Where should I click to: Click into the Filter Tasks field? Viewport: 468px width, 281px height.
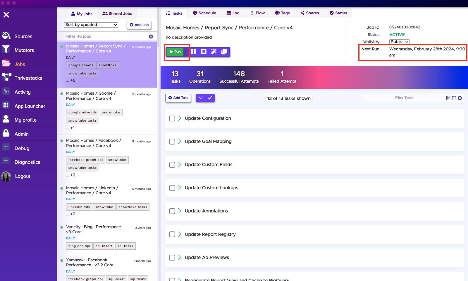point(404,98)
